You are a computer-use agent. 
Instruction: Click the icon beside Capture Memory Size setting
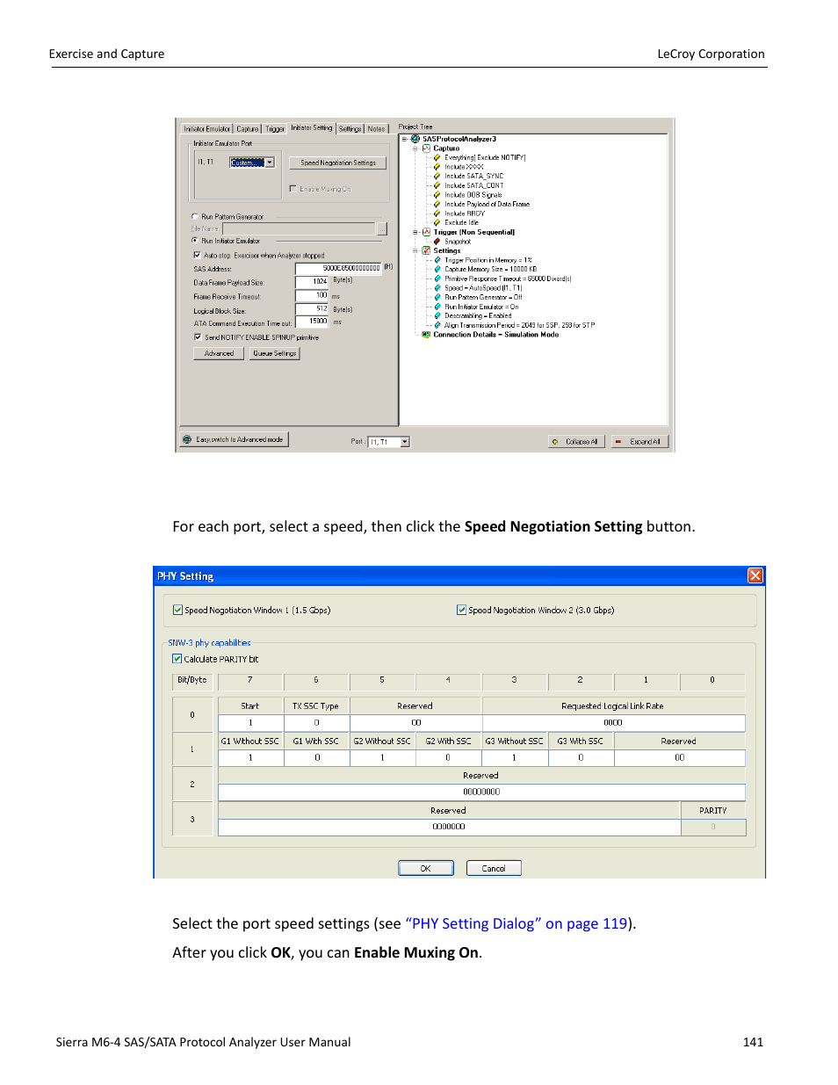tap(437, 270)
